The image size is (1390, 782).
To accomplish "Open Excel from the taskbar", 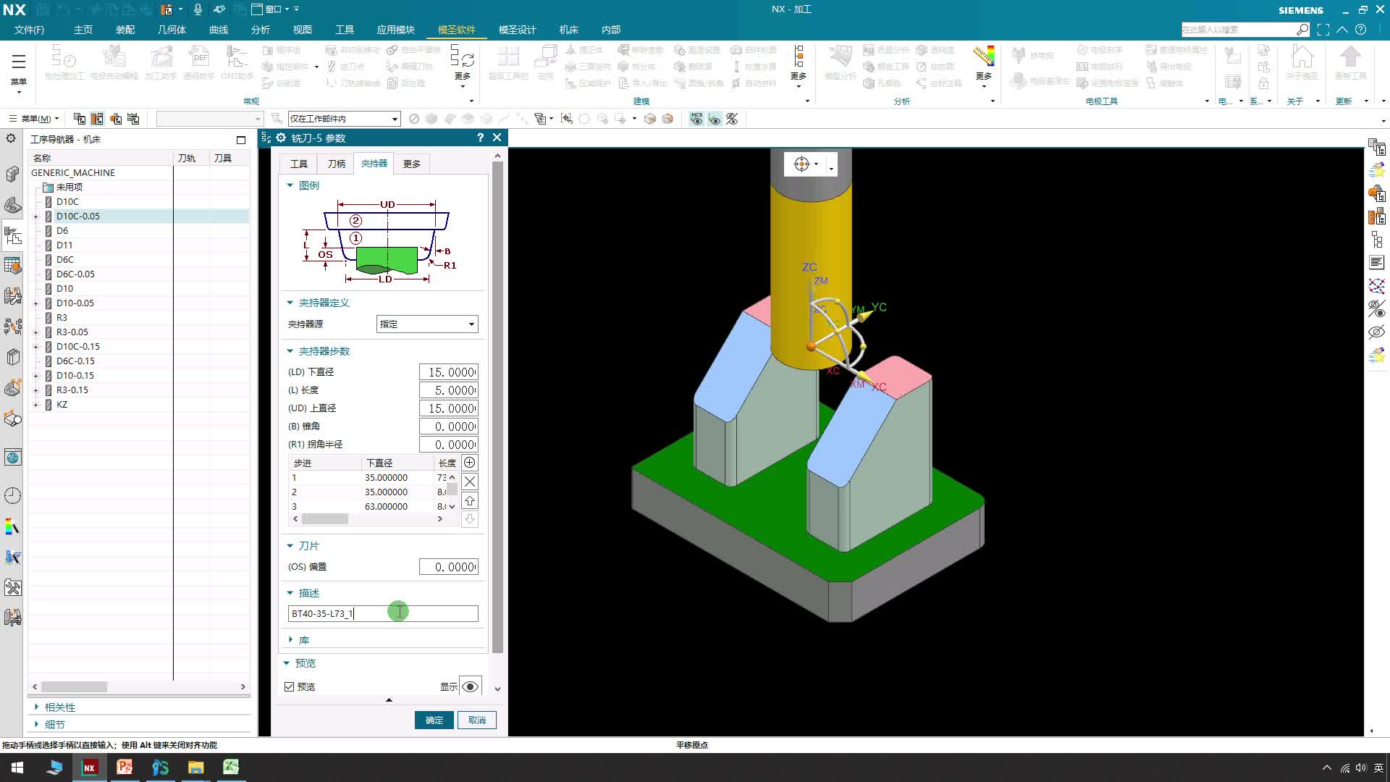I will 231,768.
